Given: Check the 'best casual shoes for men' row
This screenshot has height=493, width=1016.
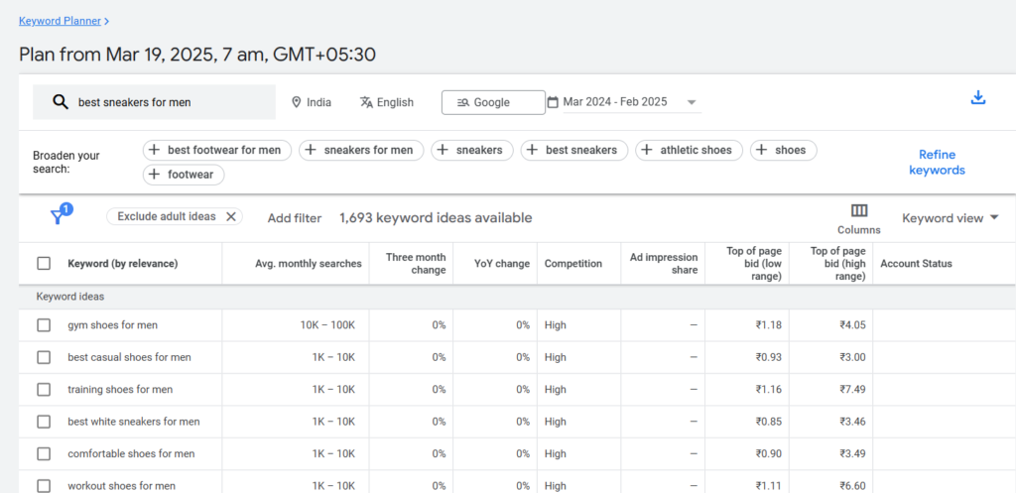Looking at the screenshot, I should click(x=44, y=358).
